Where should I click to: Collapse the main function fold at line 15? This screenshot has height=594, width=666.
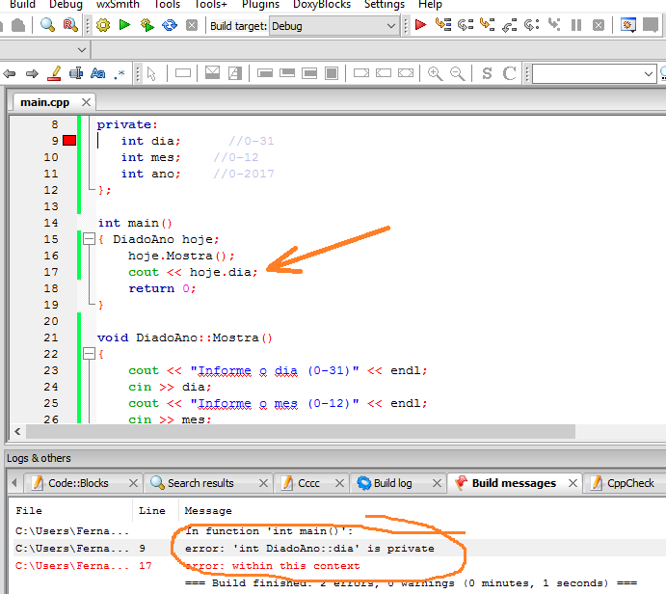[x=88, y=239]
